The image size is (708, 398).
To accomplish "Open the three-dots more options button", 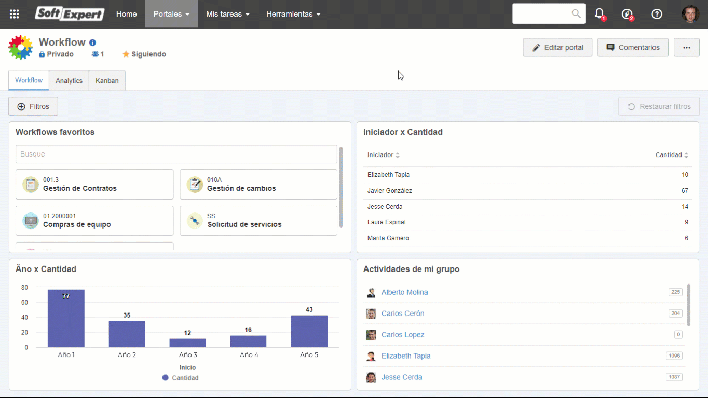I will tap(686, 47).
